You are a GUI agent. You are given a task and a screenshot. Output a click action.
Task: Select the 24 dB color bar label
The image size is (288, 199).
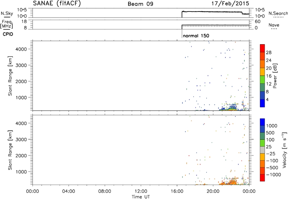point(269,60)
